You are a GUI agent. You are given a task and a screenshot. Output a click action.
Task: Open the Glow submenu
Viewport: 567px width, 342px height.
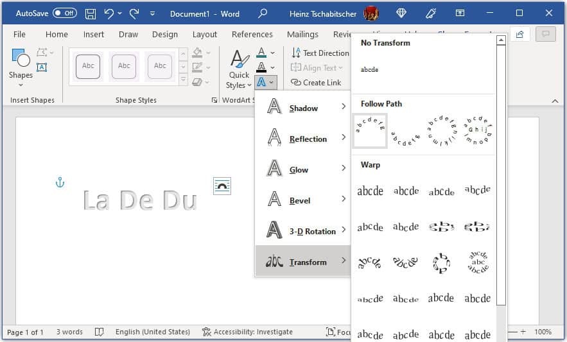(303, 169)
